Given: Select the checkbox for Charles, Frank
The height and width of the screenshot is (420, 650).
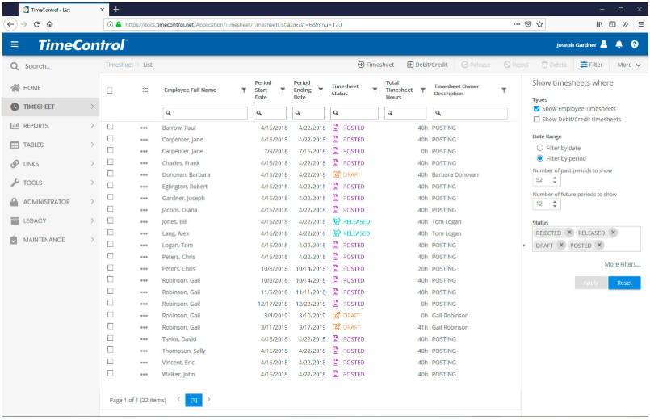Looking at the screenshot, I should (111, 162).
